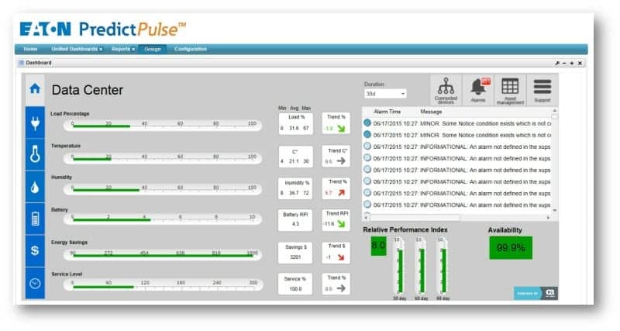
Task: Click the alarm list horizontal scrollbar thumb
Action: click(x=415, y=218)
